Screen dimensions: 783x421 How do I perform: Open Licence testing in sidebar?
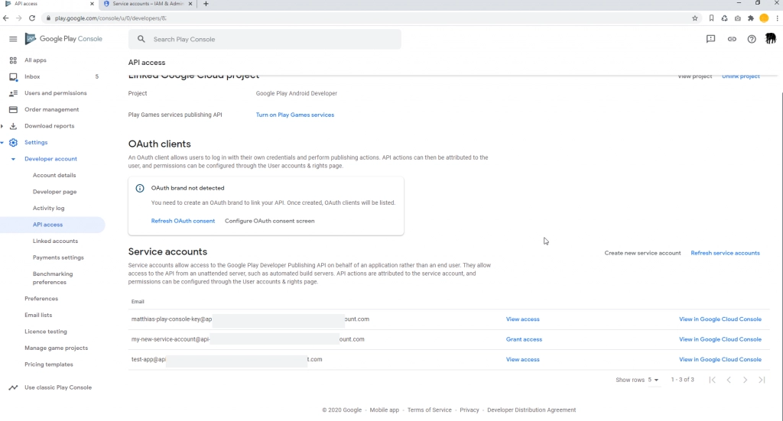pyautogui.click(x=45, y=332)
